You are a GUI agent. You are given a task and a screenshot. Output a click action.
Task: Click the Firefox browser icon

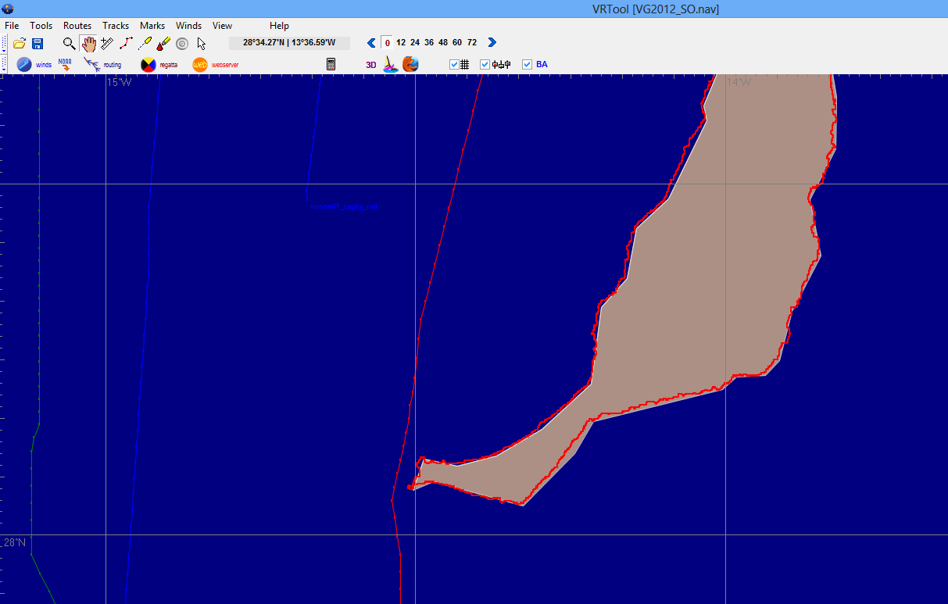point(410,64)
